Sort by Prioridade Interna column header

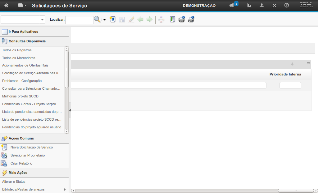coord(285,74)
